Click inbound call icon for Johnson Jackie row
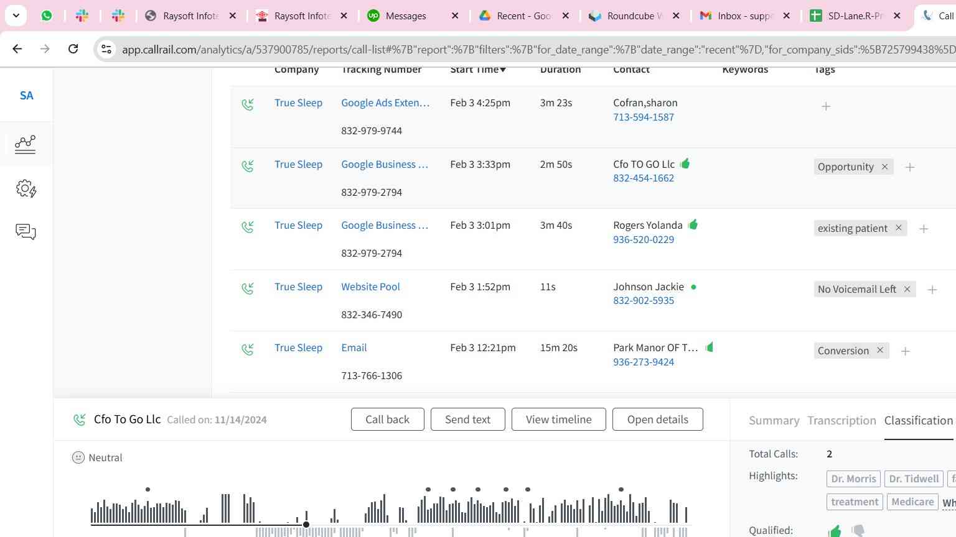 (248, 288)
